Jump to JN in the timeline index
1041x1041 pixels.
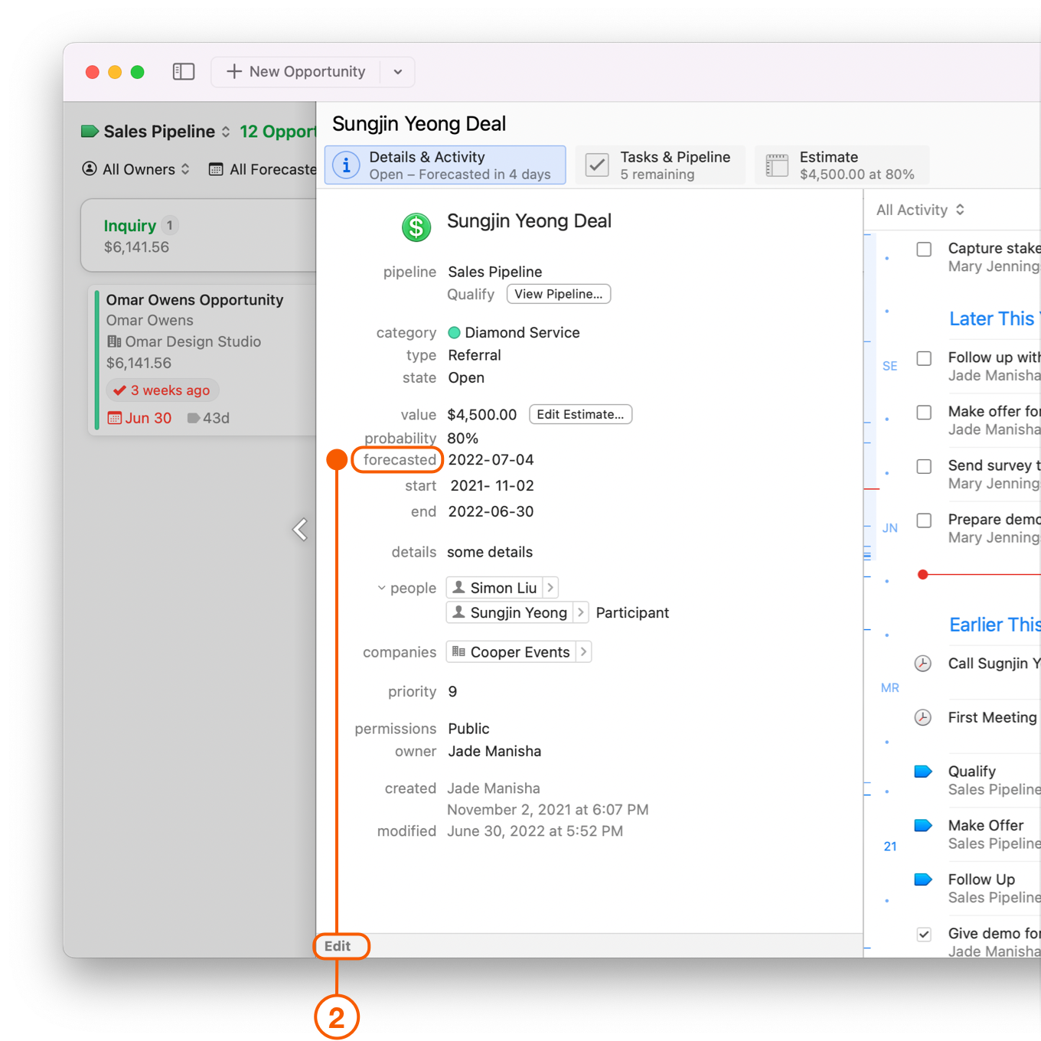(x=889, y=528)
